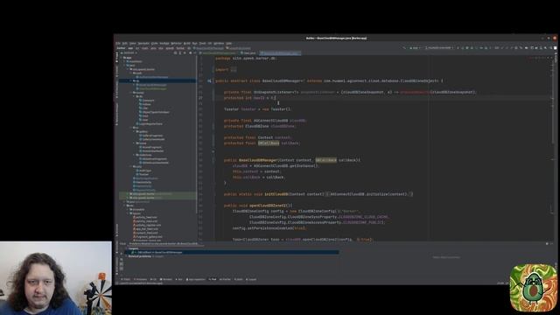Open Find panel settings gear
Screen dimensions: 560x315
click(547, 243)
